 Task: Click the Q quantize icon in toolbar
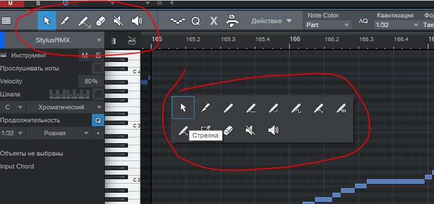(196, 21)
